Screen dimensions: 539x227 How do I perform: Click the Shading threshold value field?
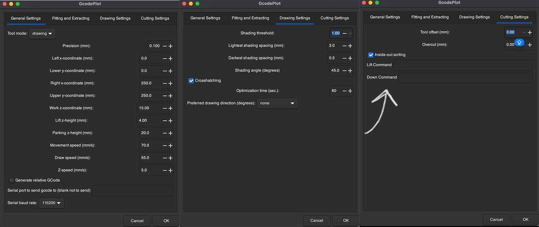tap(335, 33)
